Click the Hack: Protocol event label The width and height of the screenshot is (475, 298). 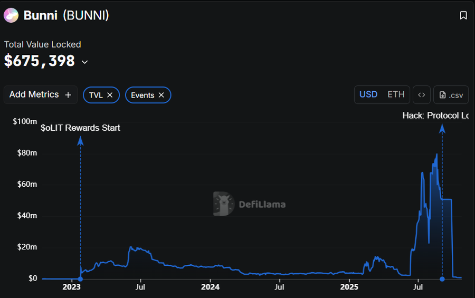[435, 116]
